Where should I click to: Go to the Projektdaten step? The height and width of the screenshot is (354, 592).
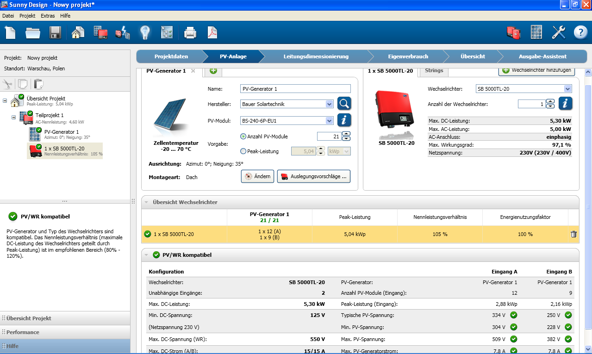[x=171, y=56]
